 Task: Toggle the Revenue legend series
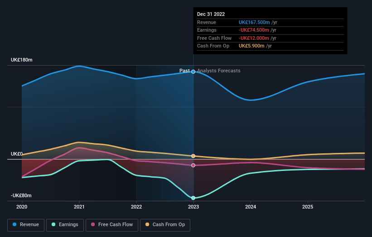coord(26,225)
